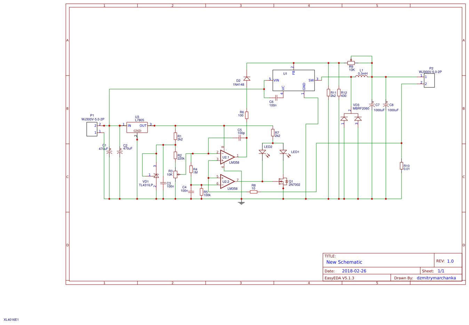
Task: Click the XL4016E1 label at bottom-left
Action: [11, 319]
